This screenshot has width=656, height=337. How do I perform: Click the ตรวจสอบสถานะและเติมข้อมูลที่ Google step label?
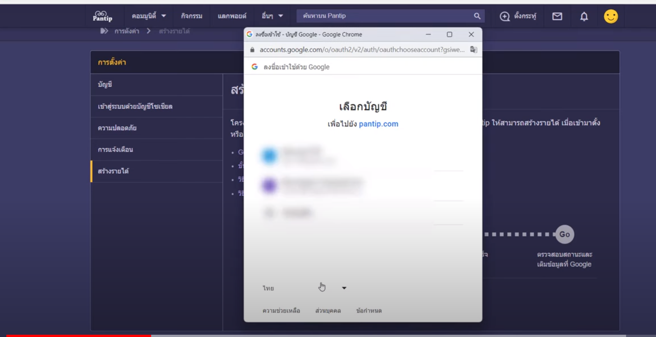tap(564, 259)
